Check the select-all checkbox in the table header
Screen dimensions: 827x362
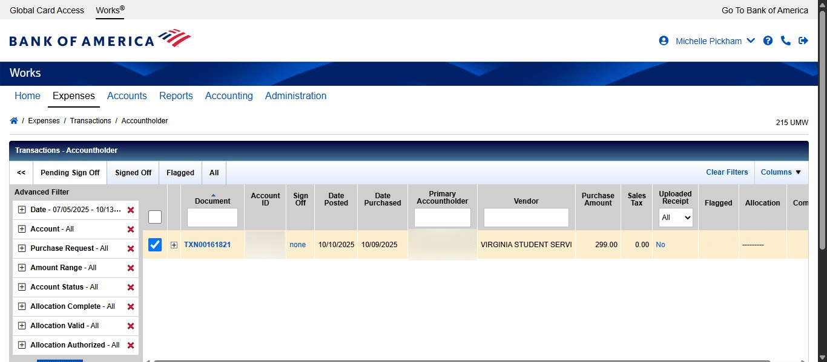[x=155, y=216]
